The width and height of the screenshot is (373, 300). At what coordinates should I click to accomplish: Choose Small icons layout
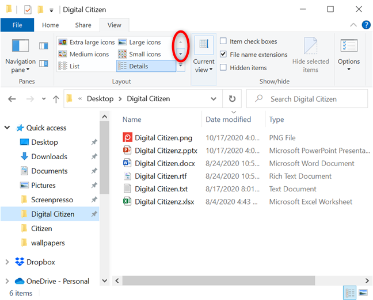click(x=140, y=54)
